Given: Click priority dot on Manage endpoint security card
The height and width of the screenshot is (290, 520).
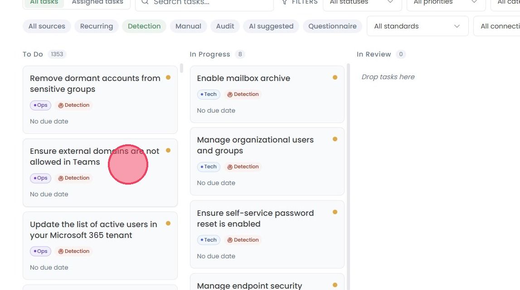Looking at the screenshot, I should click(335, 285).
